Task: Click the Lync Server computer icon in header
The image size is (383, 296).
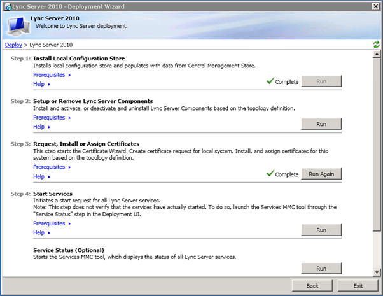Action: 15,25
